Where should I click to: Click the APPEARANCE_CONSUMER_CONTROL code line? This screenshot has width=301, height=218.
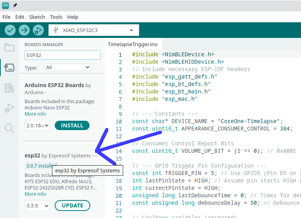212,129
